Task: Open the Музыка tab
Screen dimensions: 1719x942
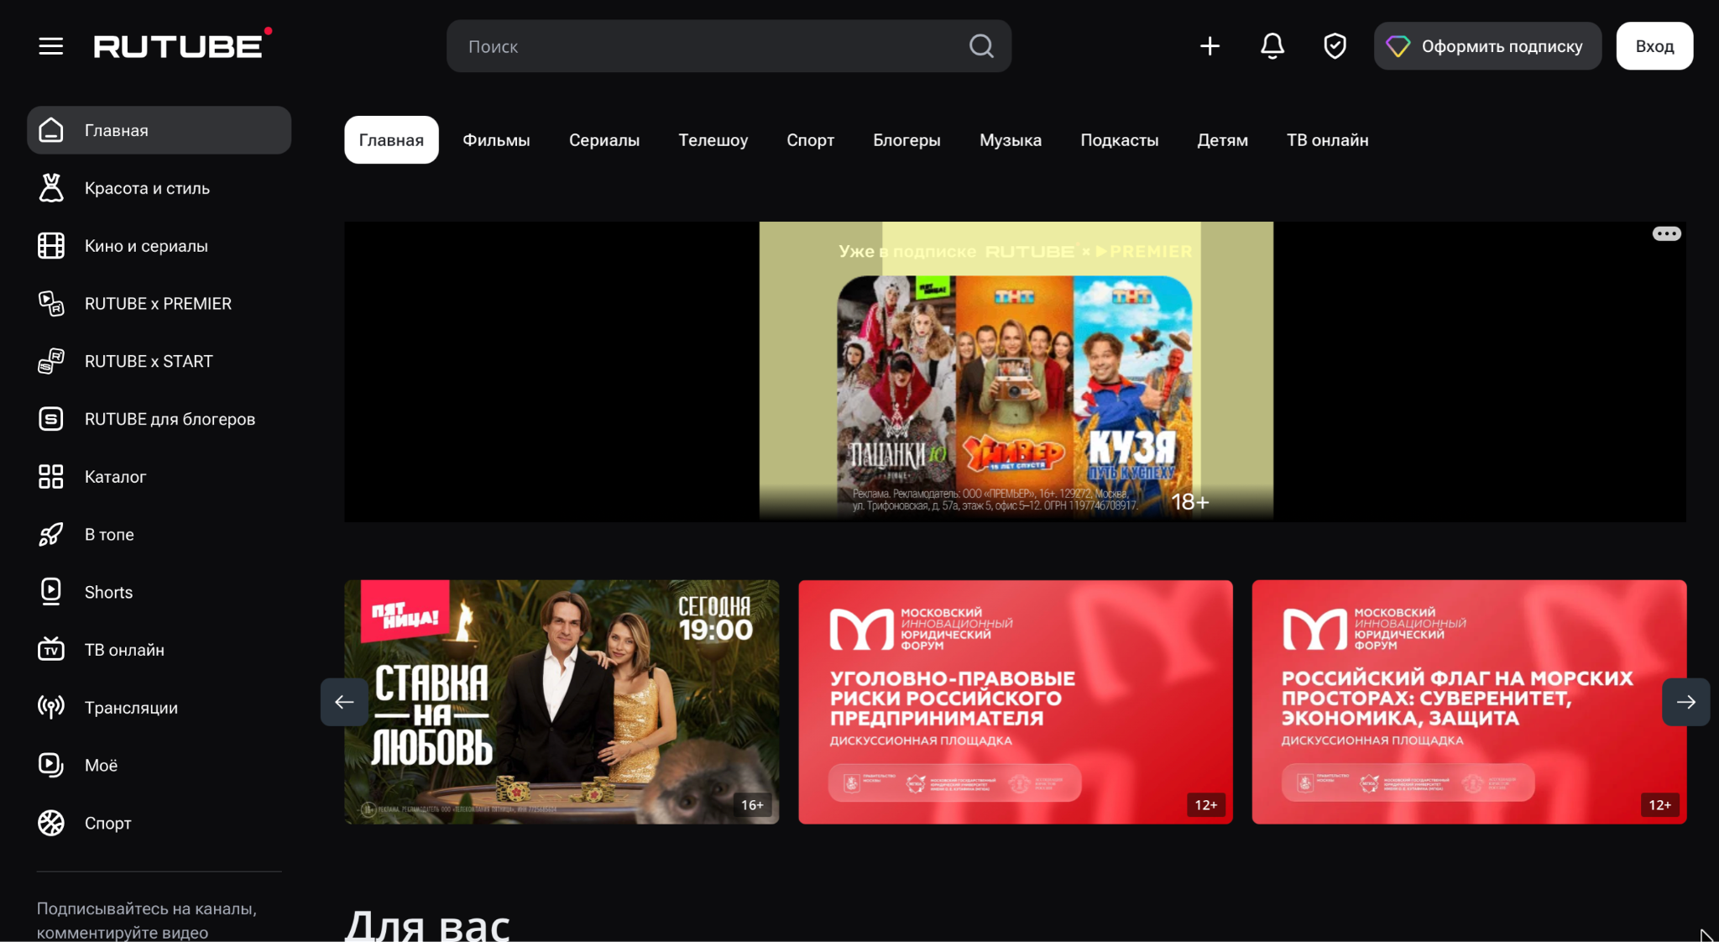Action: click(1011, 140)
